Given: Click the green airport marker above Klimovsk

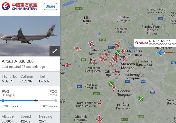Looking at the screenshot, I should point(141,99).
